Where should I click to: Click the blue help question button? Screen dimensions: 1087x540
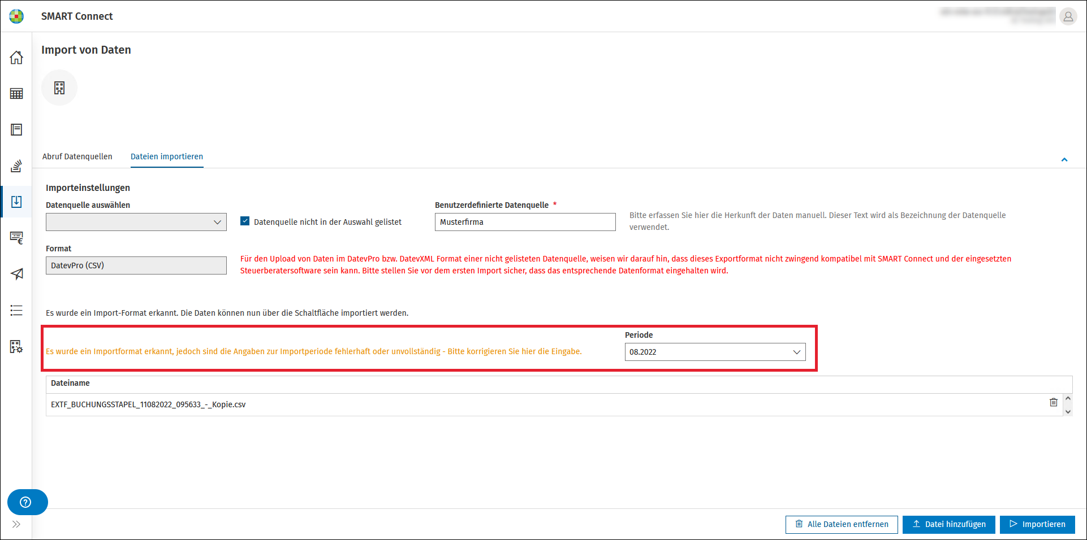click(x=27, y=502)
